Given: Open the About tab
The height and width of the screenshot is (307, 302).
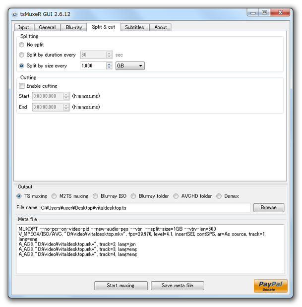Looking at the screenshot, I should point(161,27).
